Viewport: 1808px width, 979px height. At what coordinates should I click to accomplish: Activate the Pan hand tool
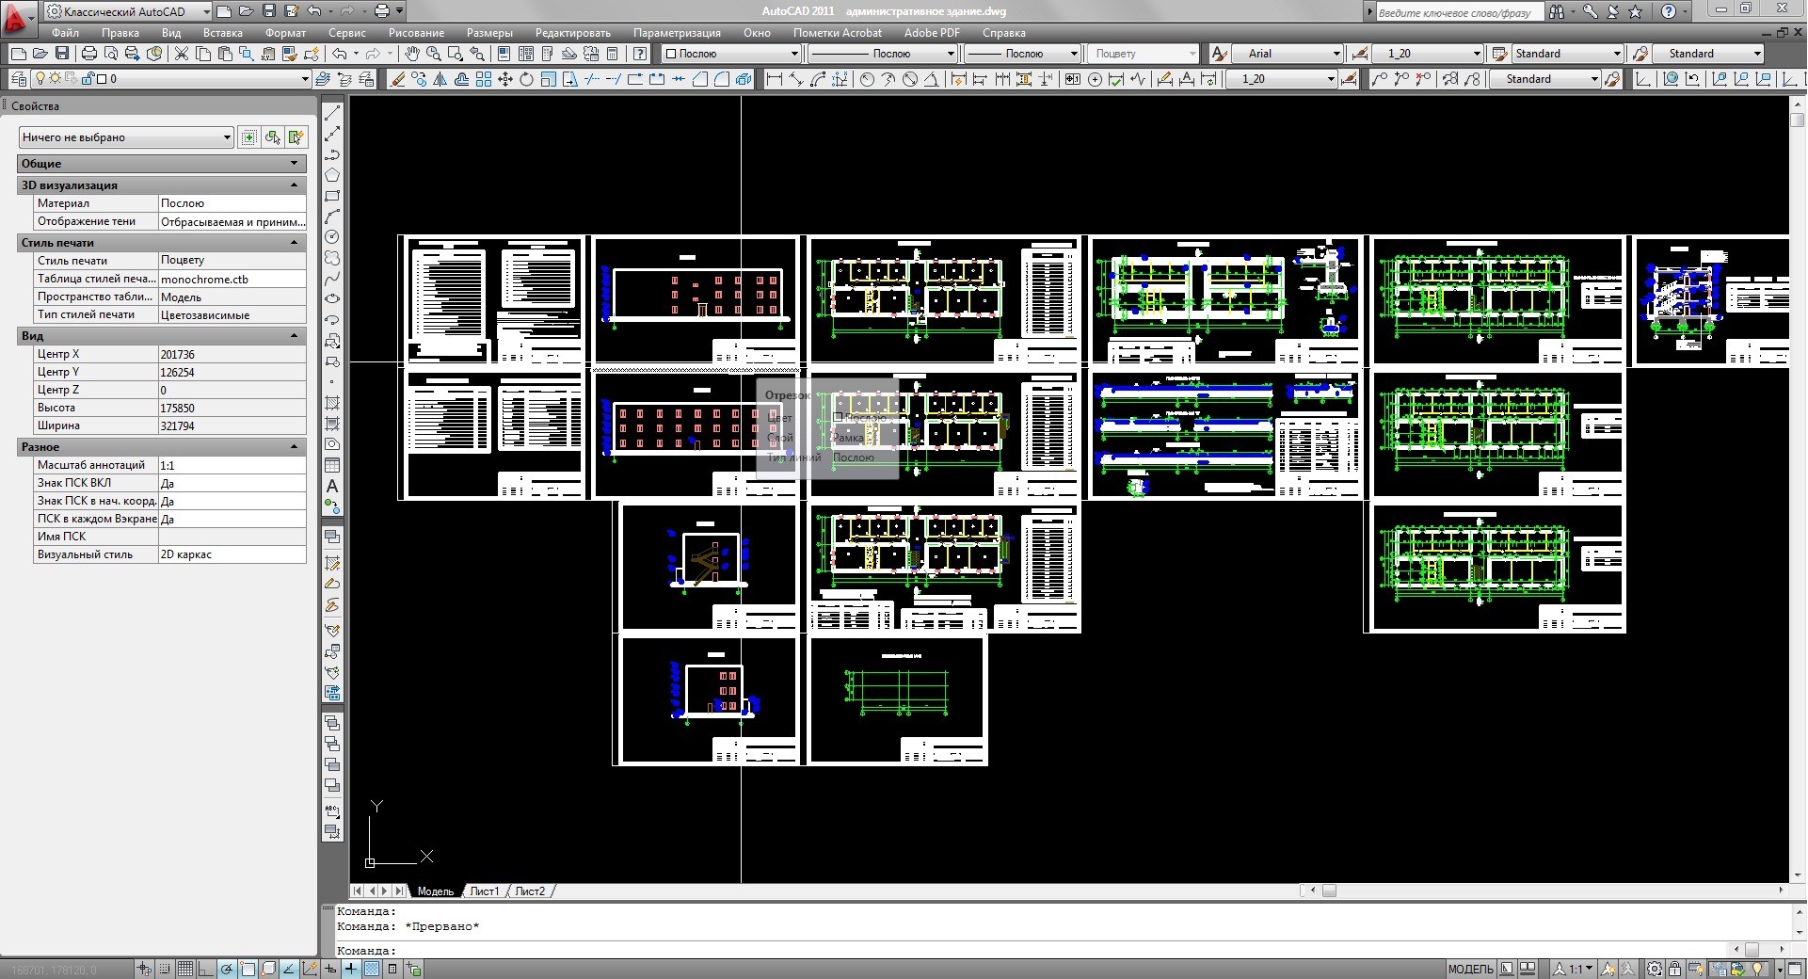(x=412, y=54)
